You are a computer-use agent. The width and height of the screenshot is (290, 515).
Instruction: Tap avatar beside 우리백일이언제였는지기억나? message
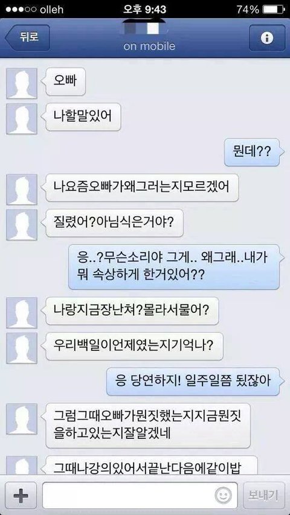tap(22, 348)
